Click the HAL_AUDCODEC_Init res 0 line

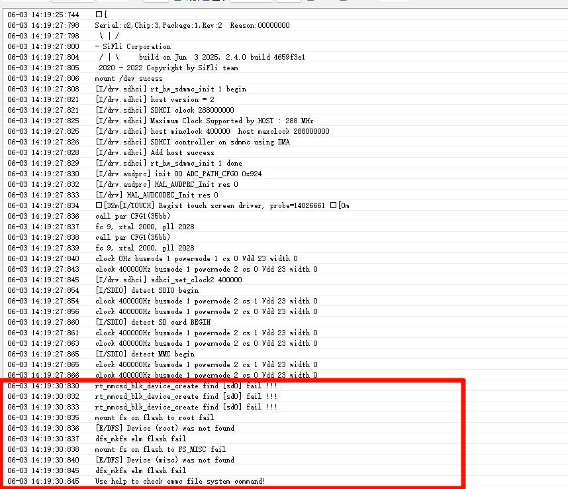click(156, 195)
